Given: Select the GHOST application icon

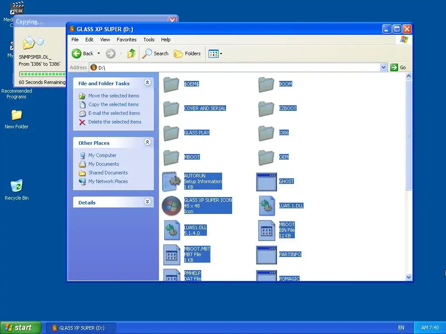Looking at the screenshot, I should click(267, 182).
